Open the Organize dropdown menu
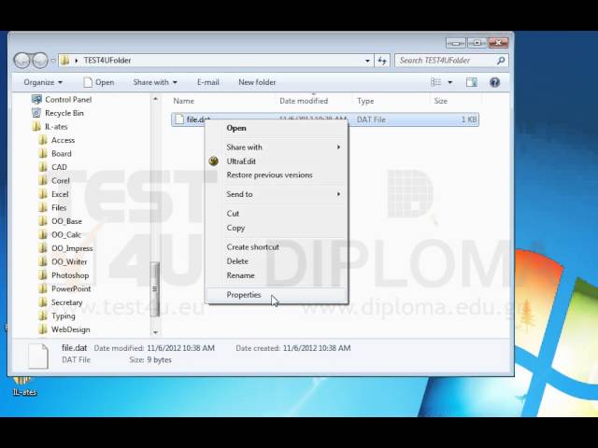Image resolution: width=598 pixels, height=448 pixels. click(43, 82)
